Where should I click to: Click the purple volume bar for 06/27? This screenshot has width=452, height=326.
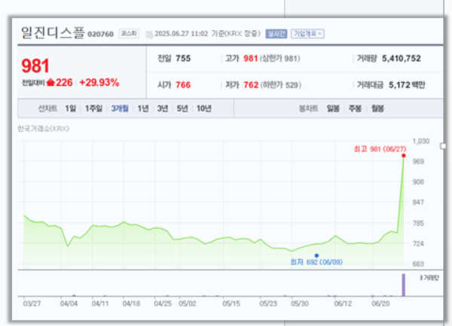tap(404, 285)
